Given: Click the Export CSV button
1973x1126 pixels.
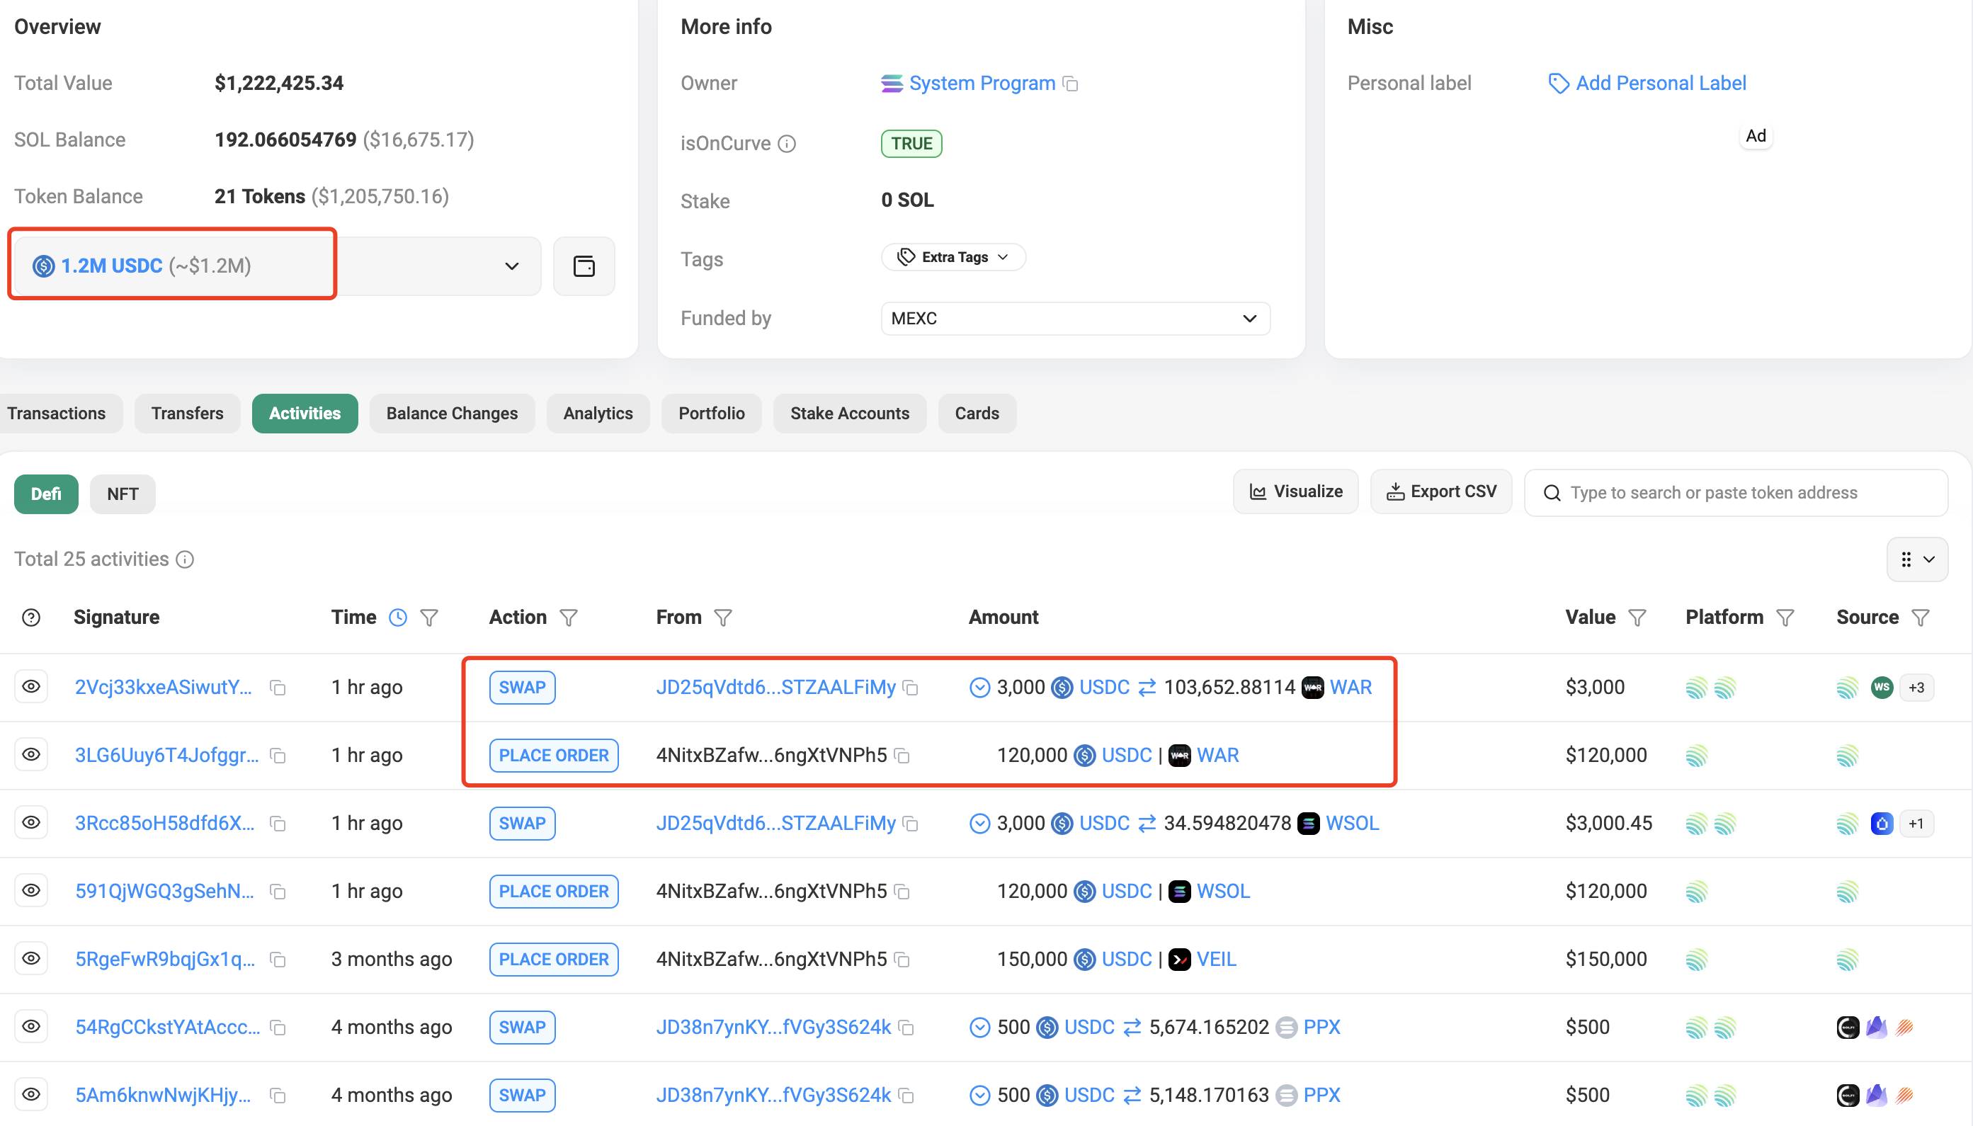Looking at the screenshot, I should tap(1441, 492).
